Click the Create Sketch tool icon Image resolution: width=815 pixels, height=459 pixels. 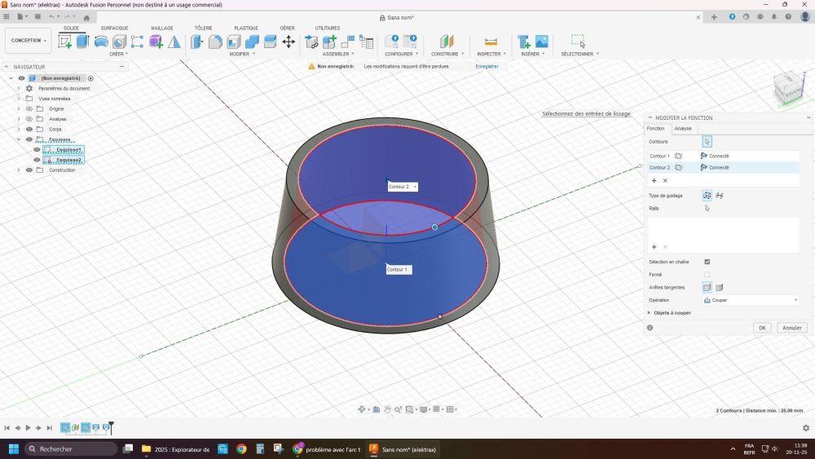[64, 42]
